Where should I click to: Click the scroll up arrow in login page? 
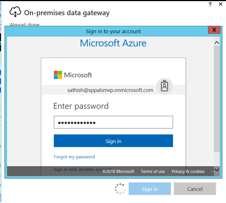[217, 43]
